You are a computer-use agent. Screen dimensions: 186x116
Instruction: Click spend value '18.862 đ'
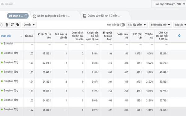pyautogui.click(x=47, y=54)
